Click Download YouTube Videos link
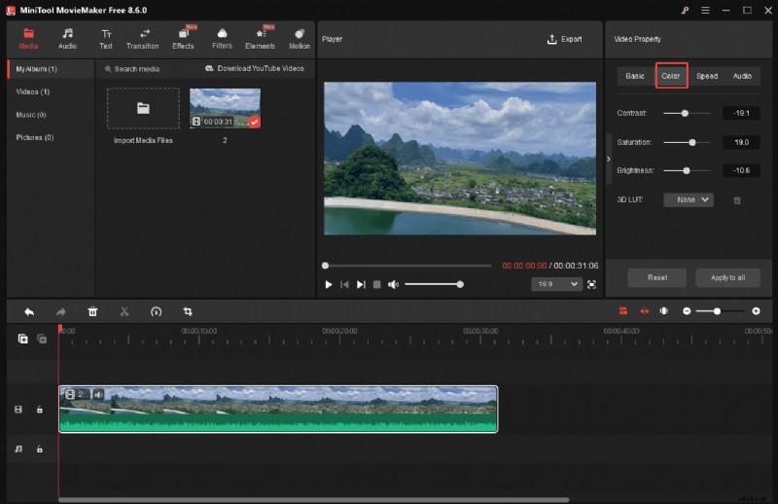 click(255, 68)
